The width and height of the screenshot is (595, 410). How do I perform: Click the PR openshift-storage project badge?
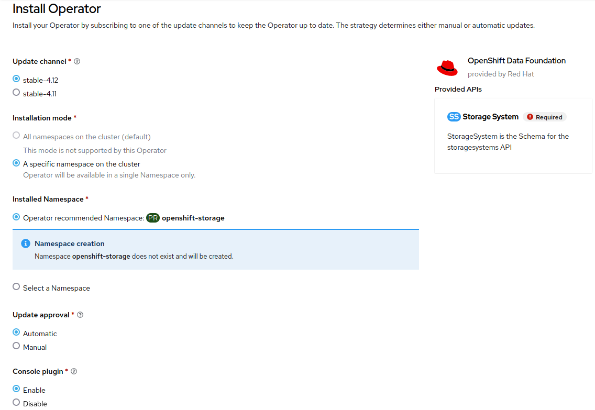point(153,218)
